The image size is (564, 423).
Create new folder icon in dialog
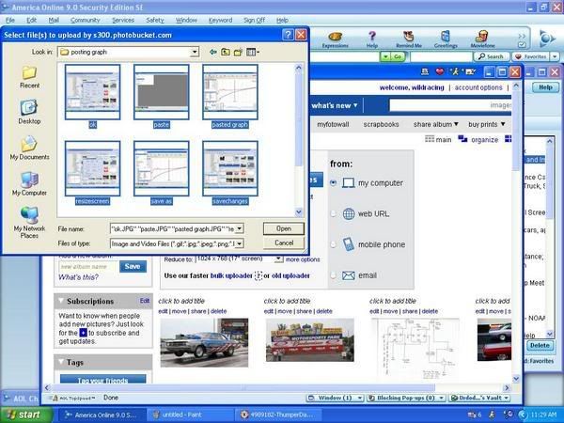[x=238, y=53]
